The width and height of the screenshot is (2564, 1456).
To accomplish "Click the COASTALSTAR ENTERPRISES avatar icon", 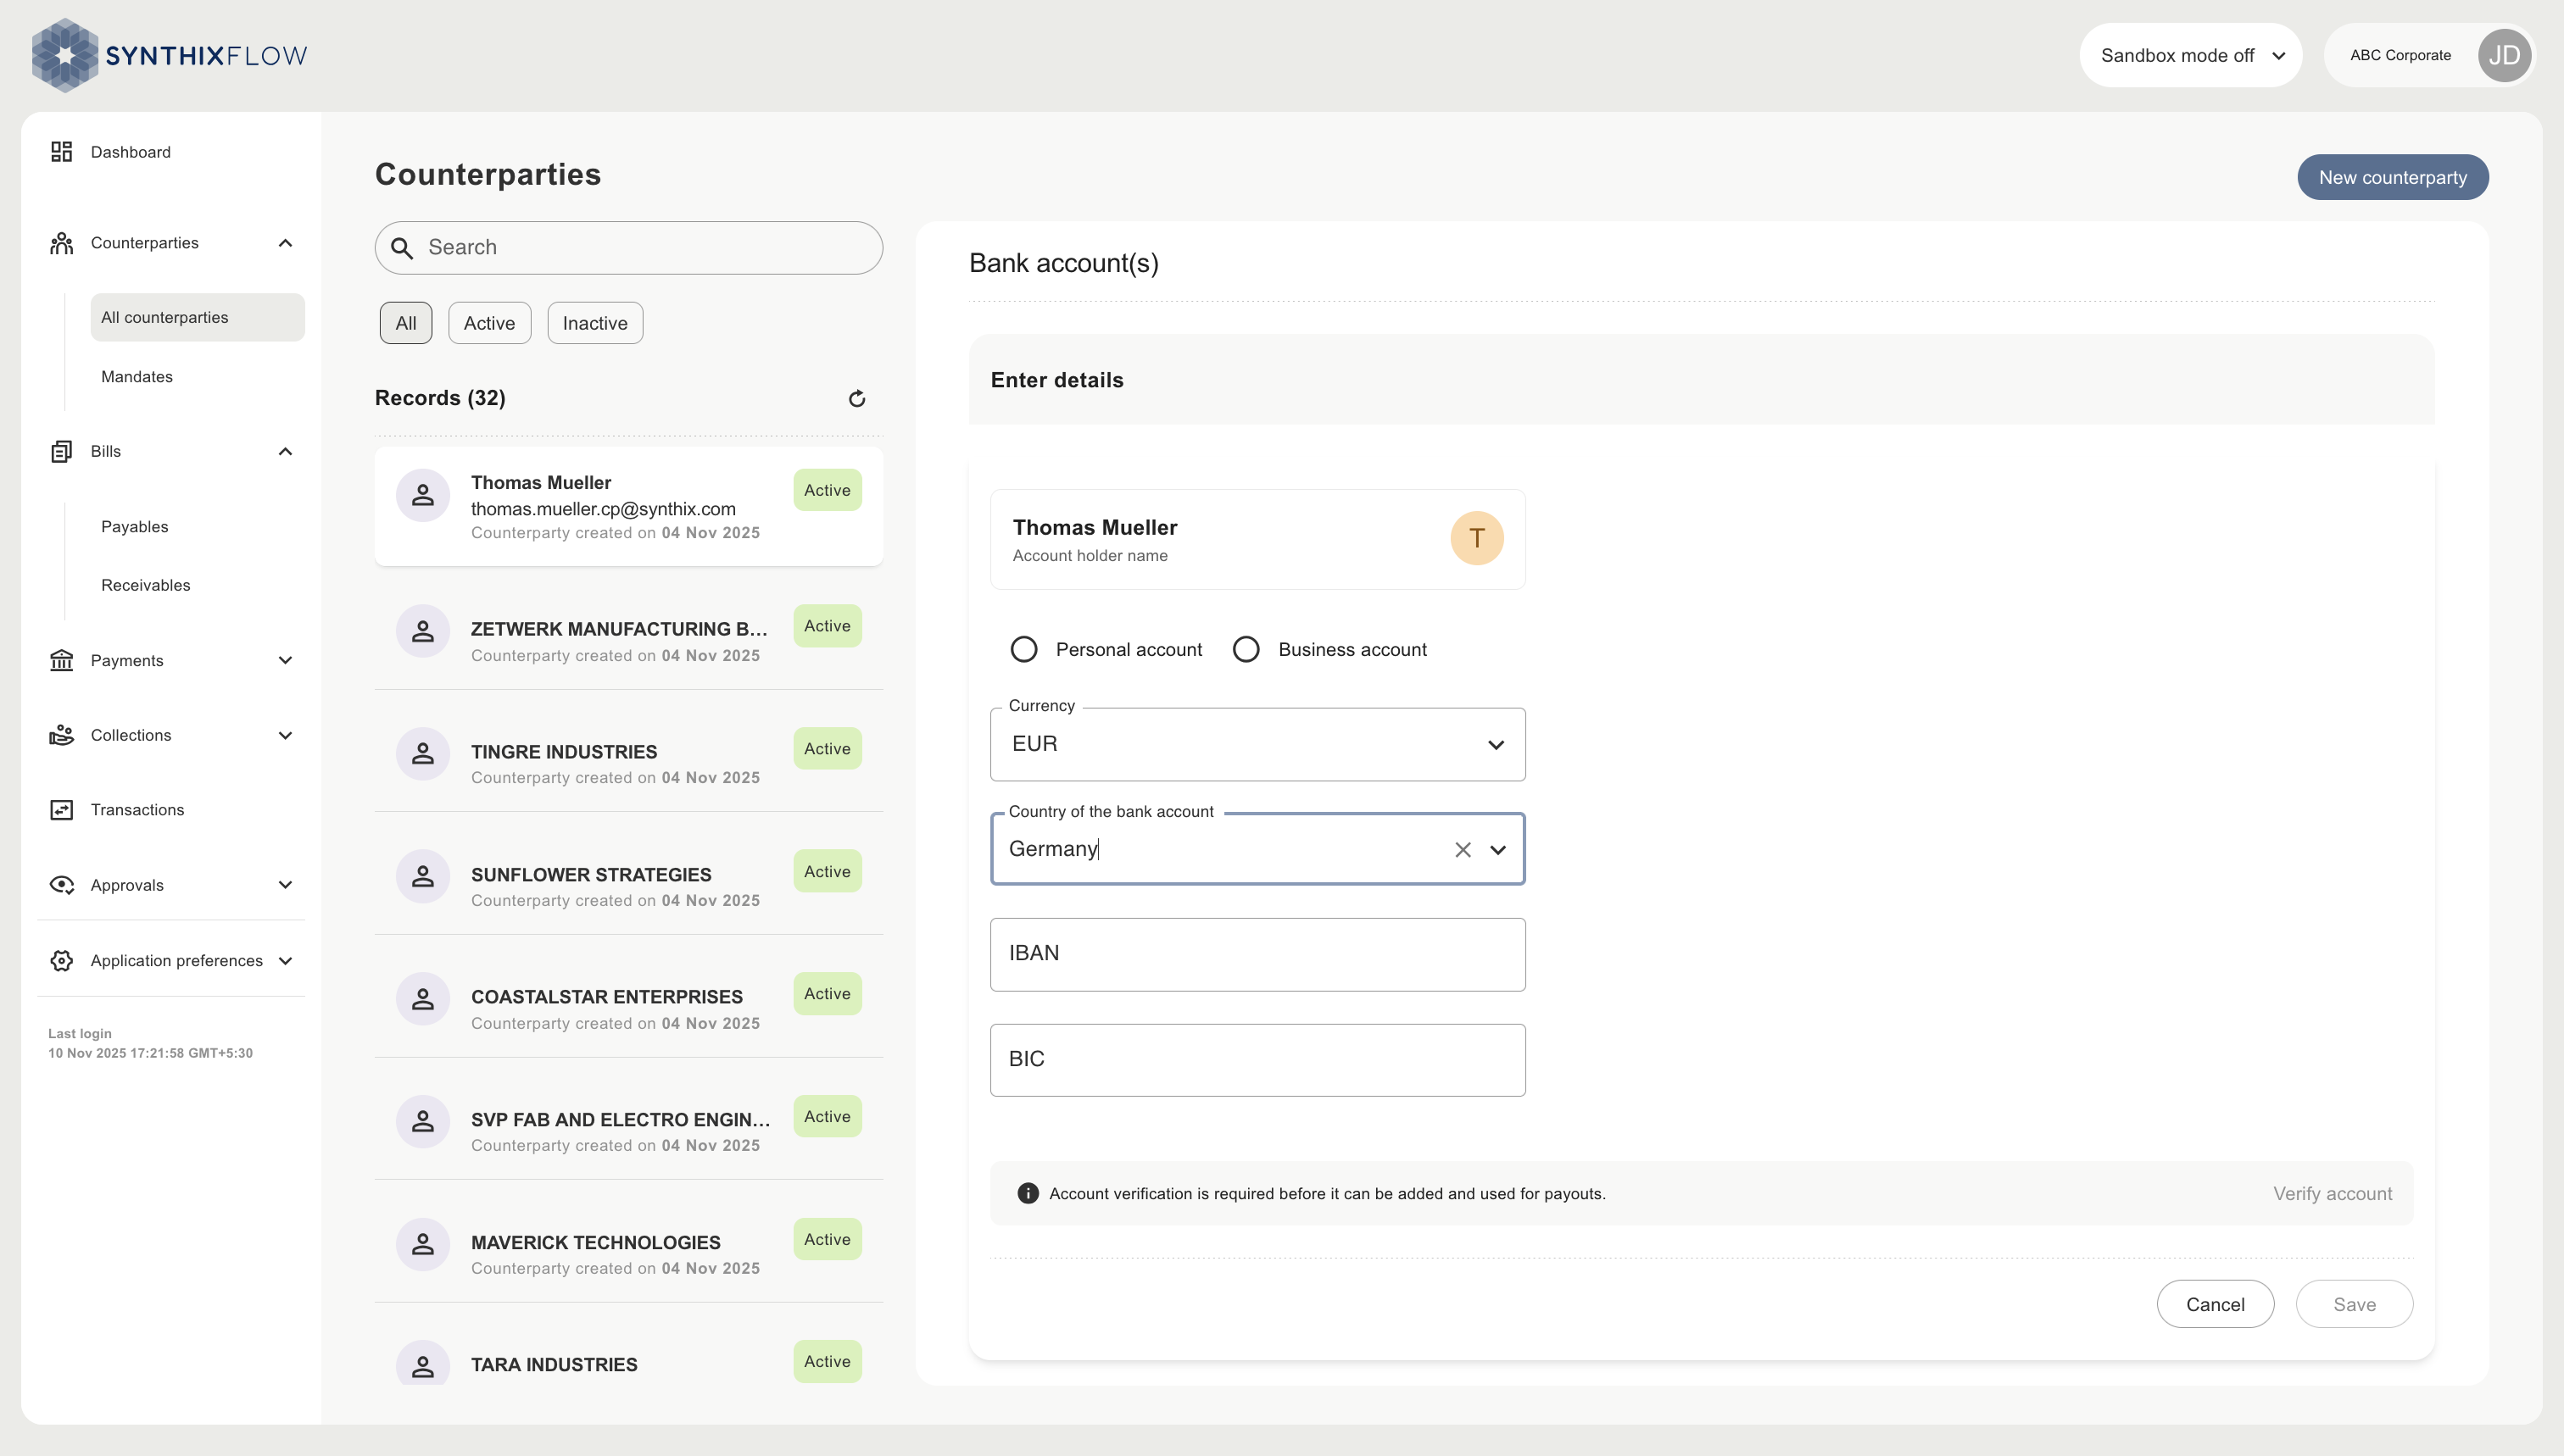I will 423,999.
